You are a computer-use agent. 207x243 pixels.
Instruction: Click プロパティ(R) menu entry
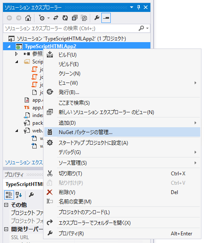pyautogui.click(x=122, y=233)
